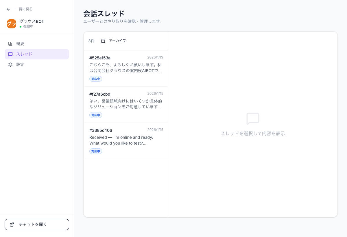The height and width of the screenshot is (237, 347).
Task: Open the アーカイブ filter
Action: point(117,41)
